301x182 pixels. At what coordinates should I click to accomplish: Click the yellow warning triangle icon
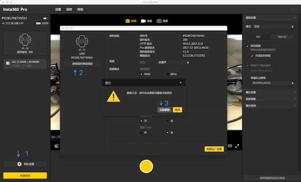click(114, 96)
